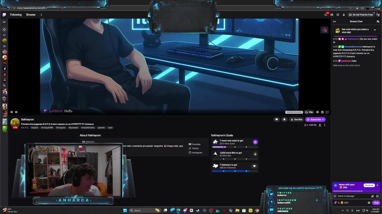The width and height of the screenshot is (382, 214).
Task: Click the Windows taskbar Search box
Action: click(145, 210)
